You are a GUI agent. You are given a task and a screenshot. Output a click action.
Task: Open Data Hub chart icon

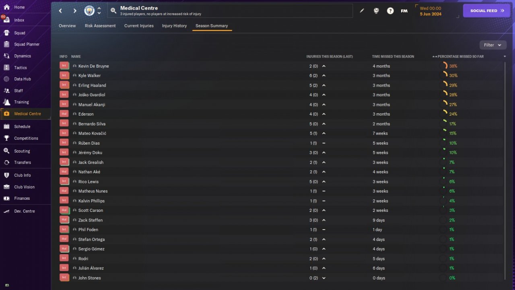[x=6, y=79]
